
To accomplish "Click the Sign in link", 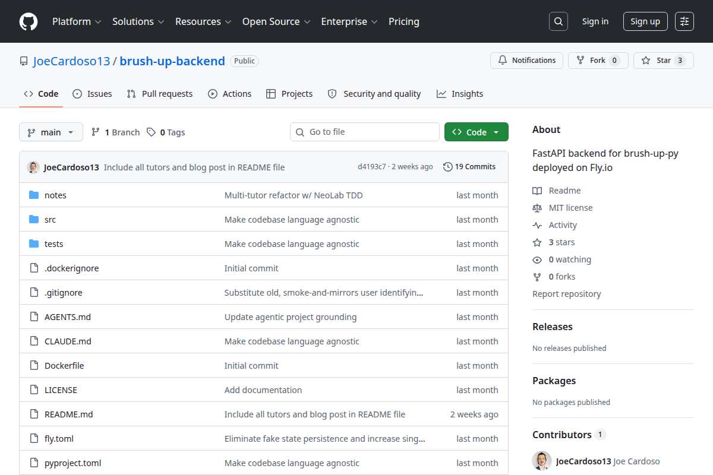I will pos(595,21).
